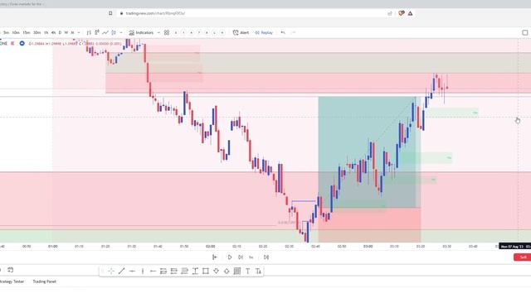The width and height of the screenshot is (531, 298).
Task: Open the Indicators dialog
Action: (x=141, y=33)
